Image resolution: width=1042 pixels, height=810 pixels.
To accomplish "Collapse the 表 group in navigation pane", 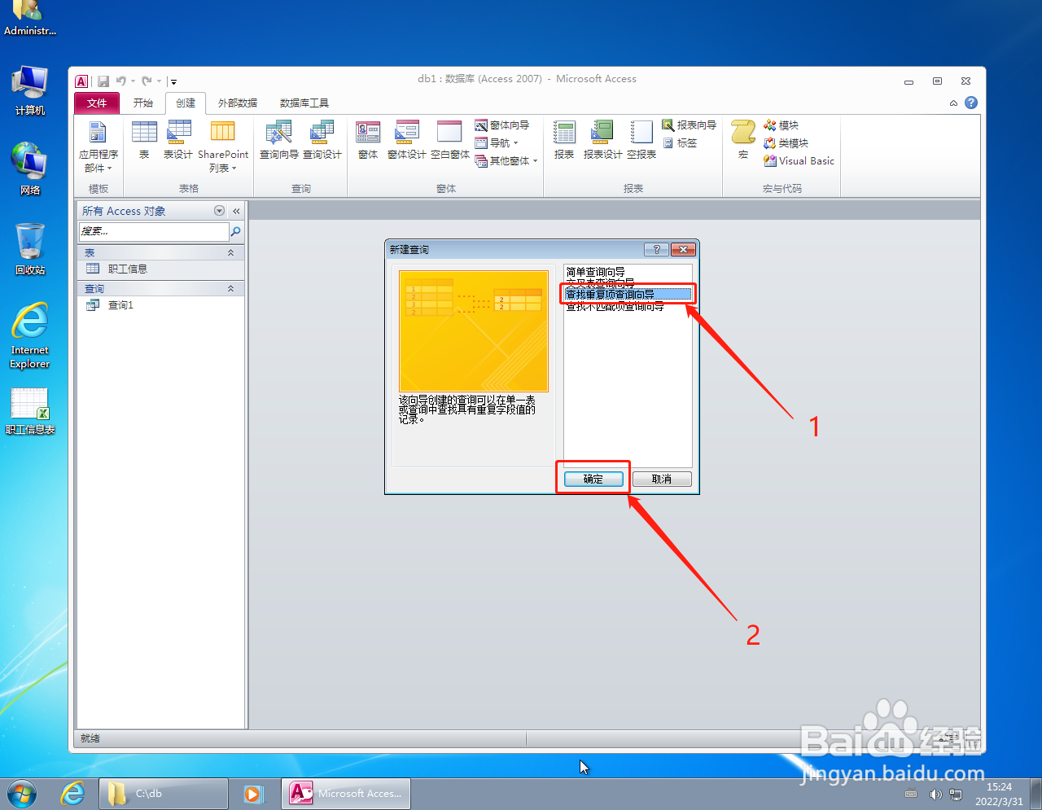I will coord(230,253).
